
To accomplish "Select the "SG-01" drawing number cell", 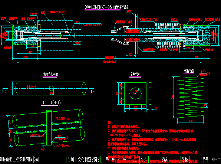I will point(216,160).
